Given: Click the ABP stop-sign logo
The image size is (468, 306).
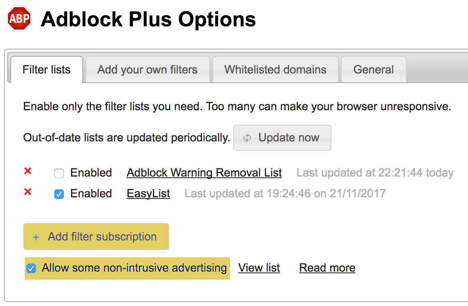Looking at the screenshot, I should click(x=19, y=18).
